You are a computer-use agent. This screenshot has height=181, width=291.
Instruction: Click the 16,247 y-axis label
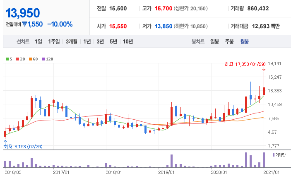coord(275,77)
